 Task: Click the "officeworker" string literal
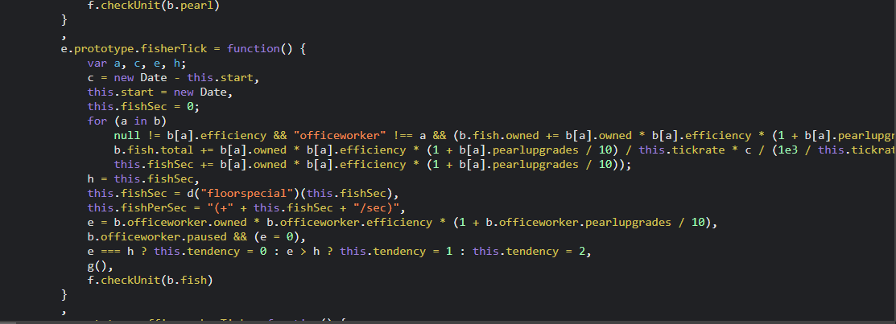tap(340, 136)
